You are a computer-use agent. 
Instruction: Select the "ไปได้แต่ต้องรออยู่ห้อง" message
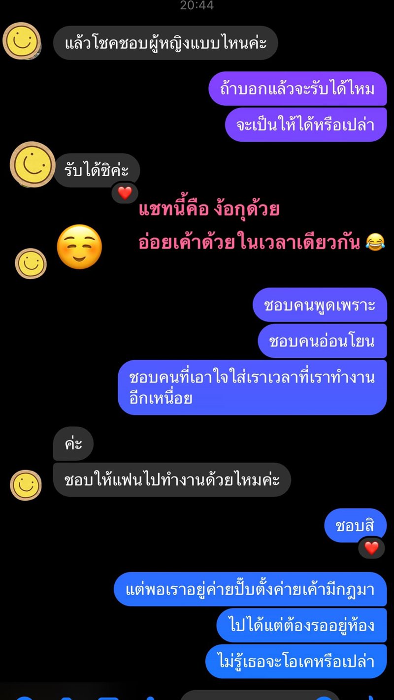(x=302, y=625)
